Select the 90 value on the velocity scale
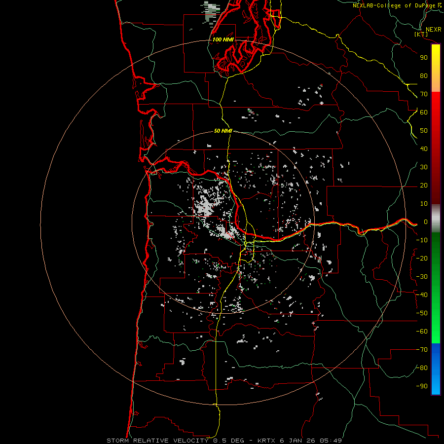The width and height of the screenshot is (444, 444). tap(424, 58)
